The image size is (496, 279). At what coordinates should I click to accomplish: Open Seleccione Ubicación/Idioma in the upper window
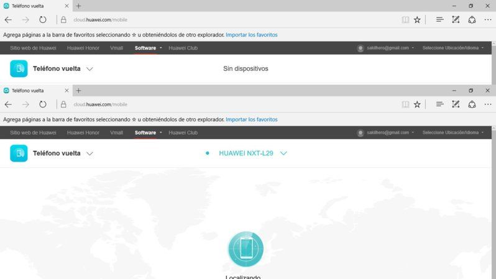pyautogui.click(x=453, y=48)
